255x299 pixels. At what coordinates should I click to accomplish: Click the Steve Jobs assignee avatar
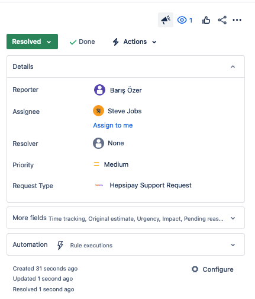(x=98, y=111)
